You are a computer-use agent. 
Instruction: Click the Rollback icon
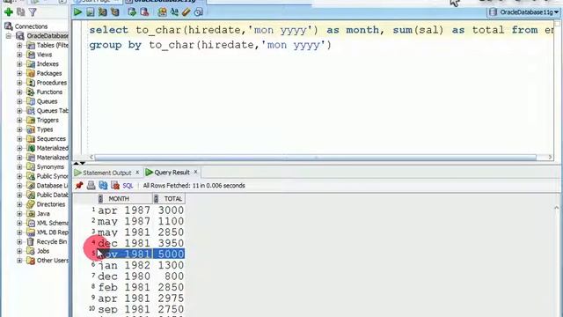[x=144, y=12]
